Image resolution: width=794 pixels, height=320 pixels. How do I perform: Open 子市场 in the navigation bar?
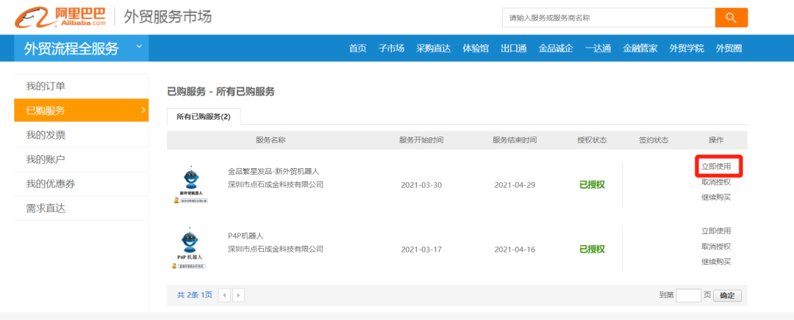pyautogui.click(x=391, y=48)
